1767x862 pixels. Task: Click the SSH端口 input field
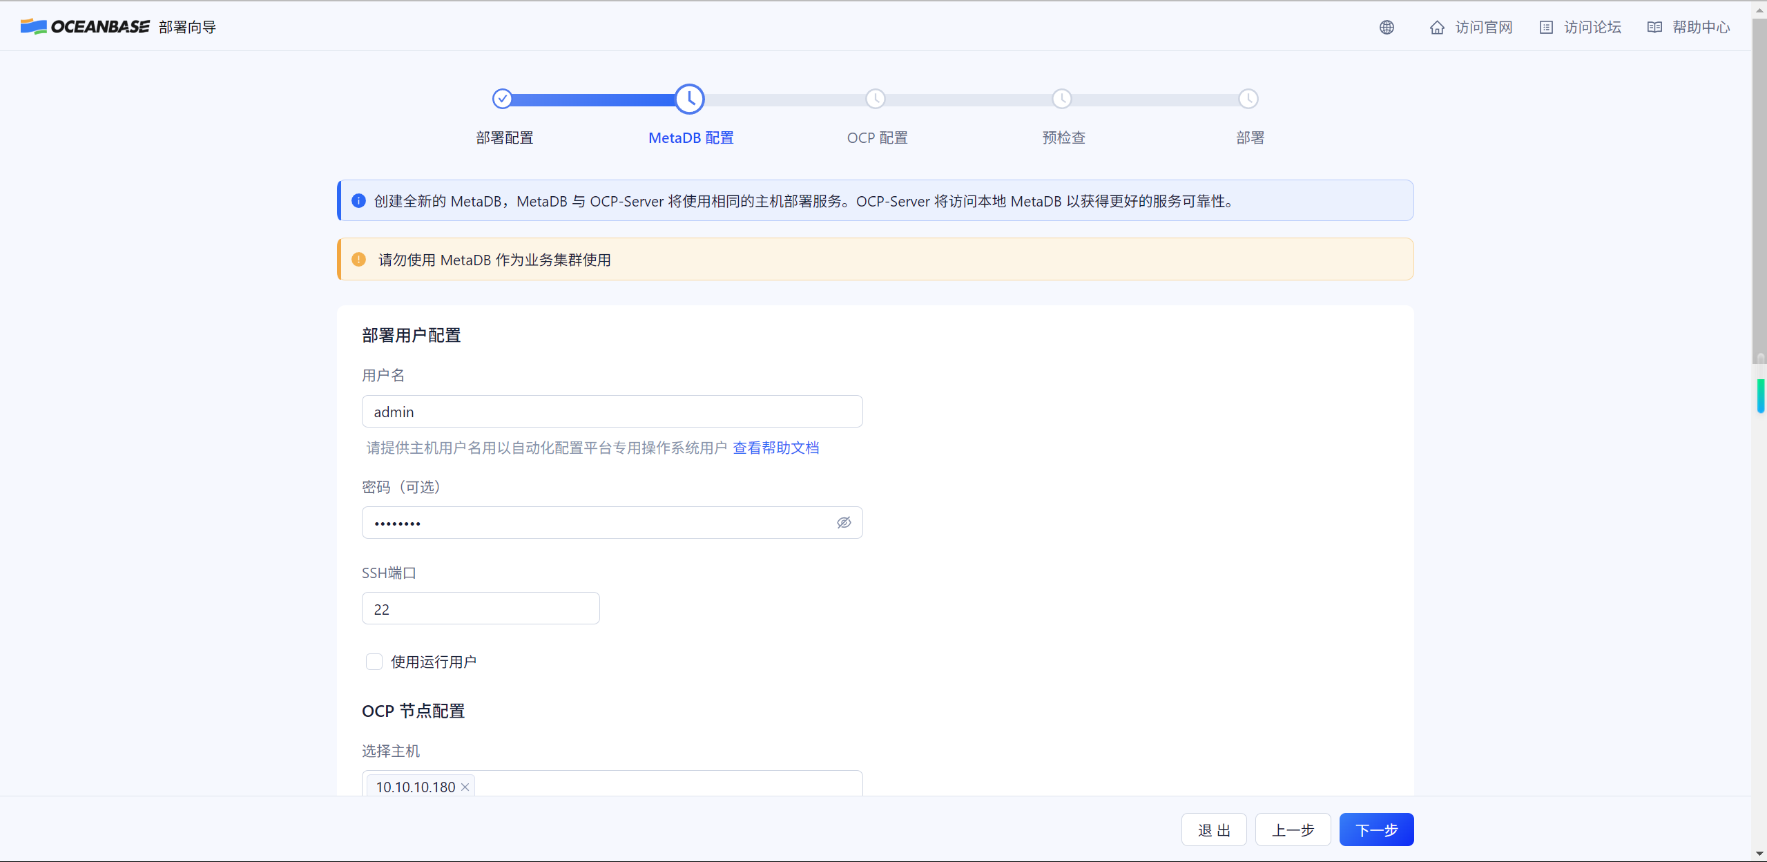[481, 609]
